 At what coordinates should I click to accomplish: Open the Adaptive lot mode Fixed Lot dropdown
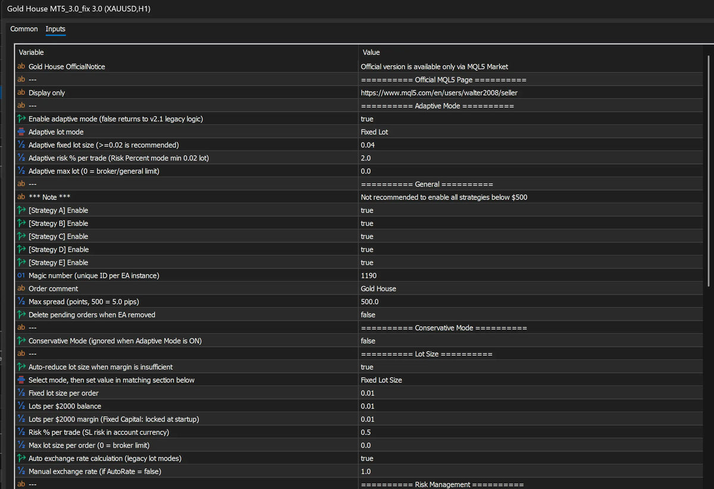pos(375,132)
